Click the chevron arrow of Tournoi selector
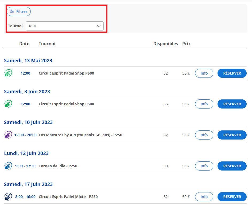This screenshot has width=252, height=205. coord(99,26)
